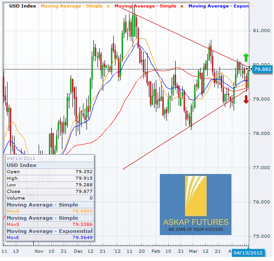Screen dimensions: 274x261
Task: Click the '12 year marker on time axis
Action: click(117, 251)
